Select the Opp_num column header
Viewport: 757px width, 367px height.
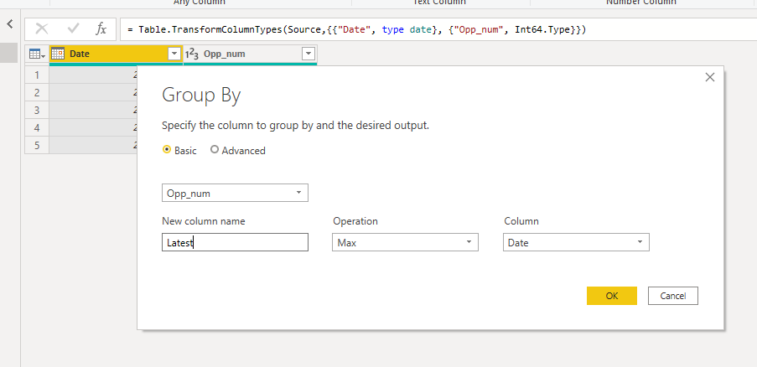(250, 54)
